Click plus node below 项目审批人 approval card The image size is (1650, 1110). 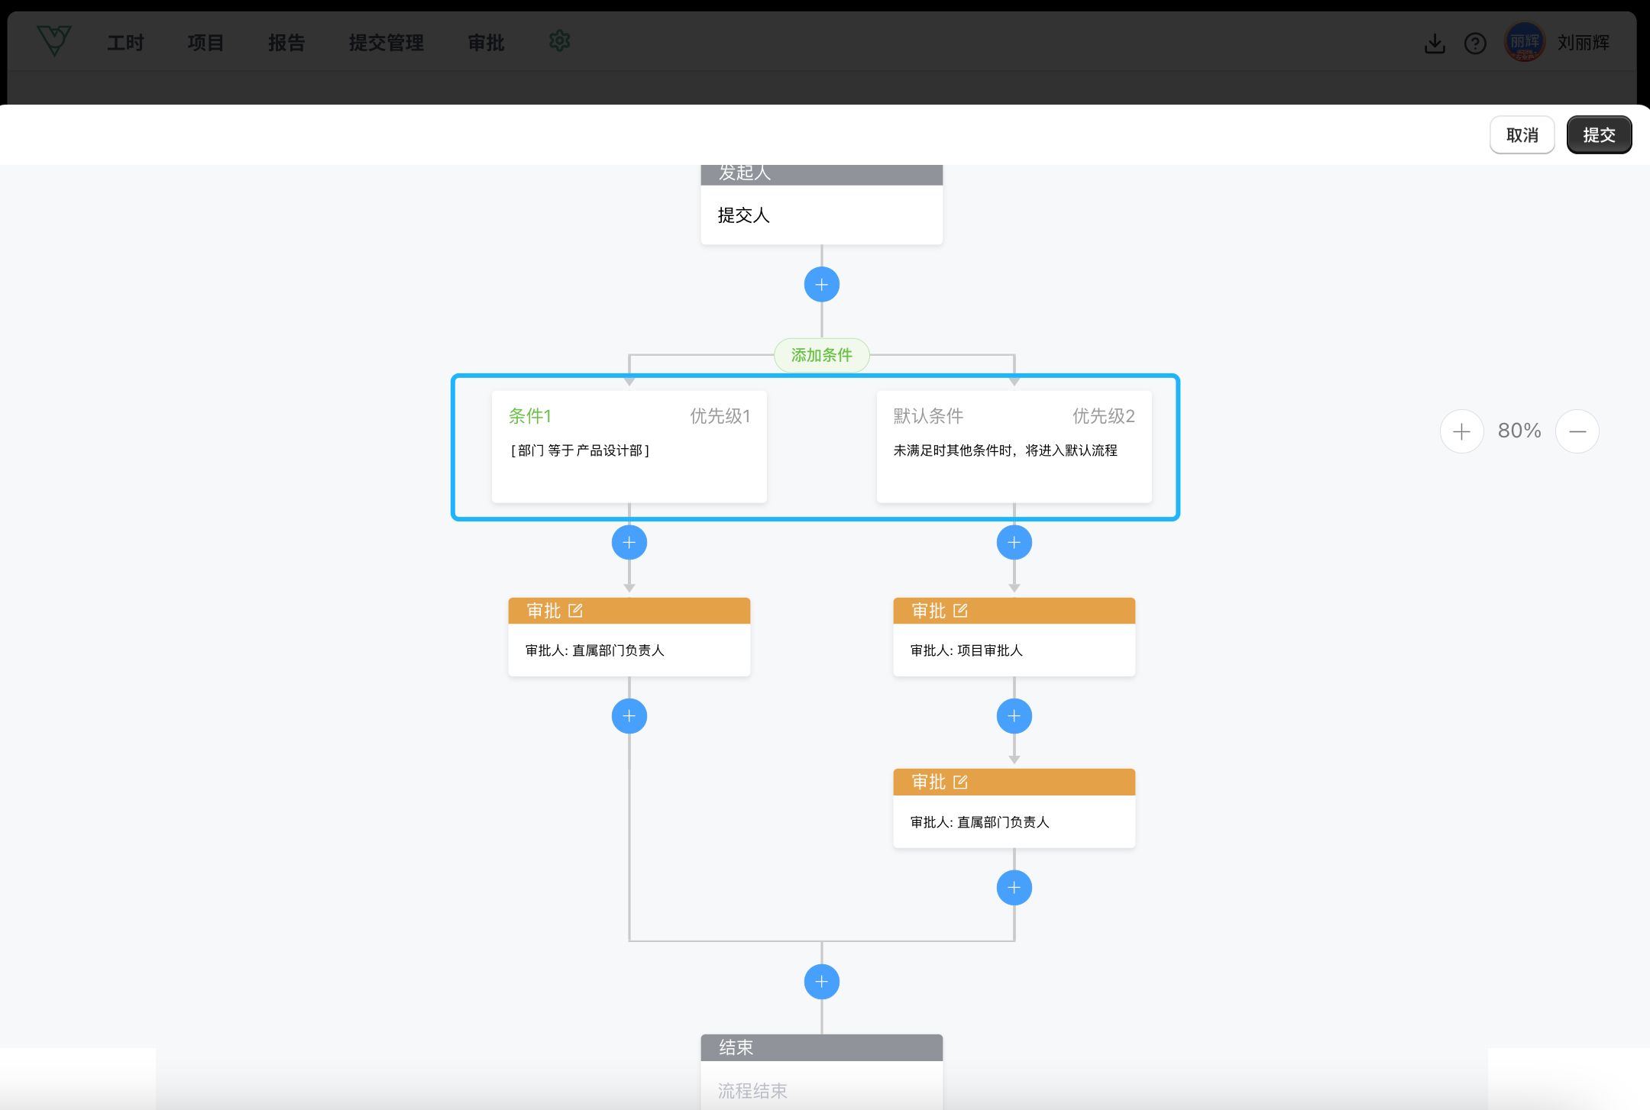[1014, 716]
